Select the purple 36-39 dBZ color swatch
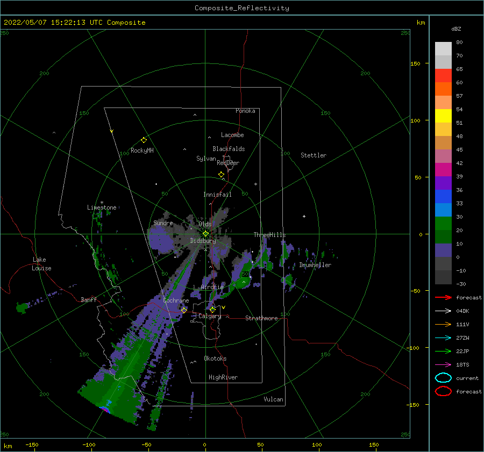 pyautogui.click(x=443, y=183)
